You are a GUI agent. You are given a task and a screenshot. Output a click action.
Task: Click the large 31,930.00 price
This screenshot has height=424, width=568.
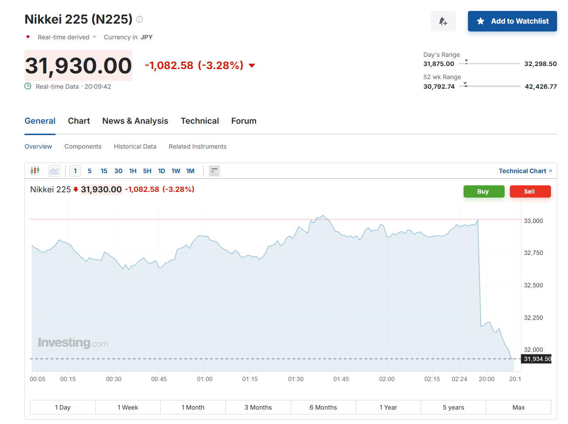click(79, 66)
